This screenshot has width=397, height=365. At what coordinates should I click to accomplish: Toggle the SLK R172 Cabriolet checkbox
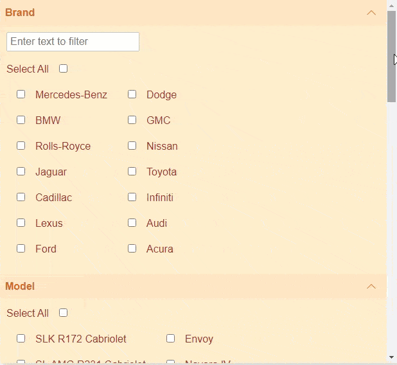[21, 339]
